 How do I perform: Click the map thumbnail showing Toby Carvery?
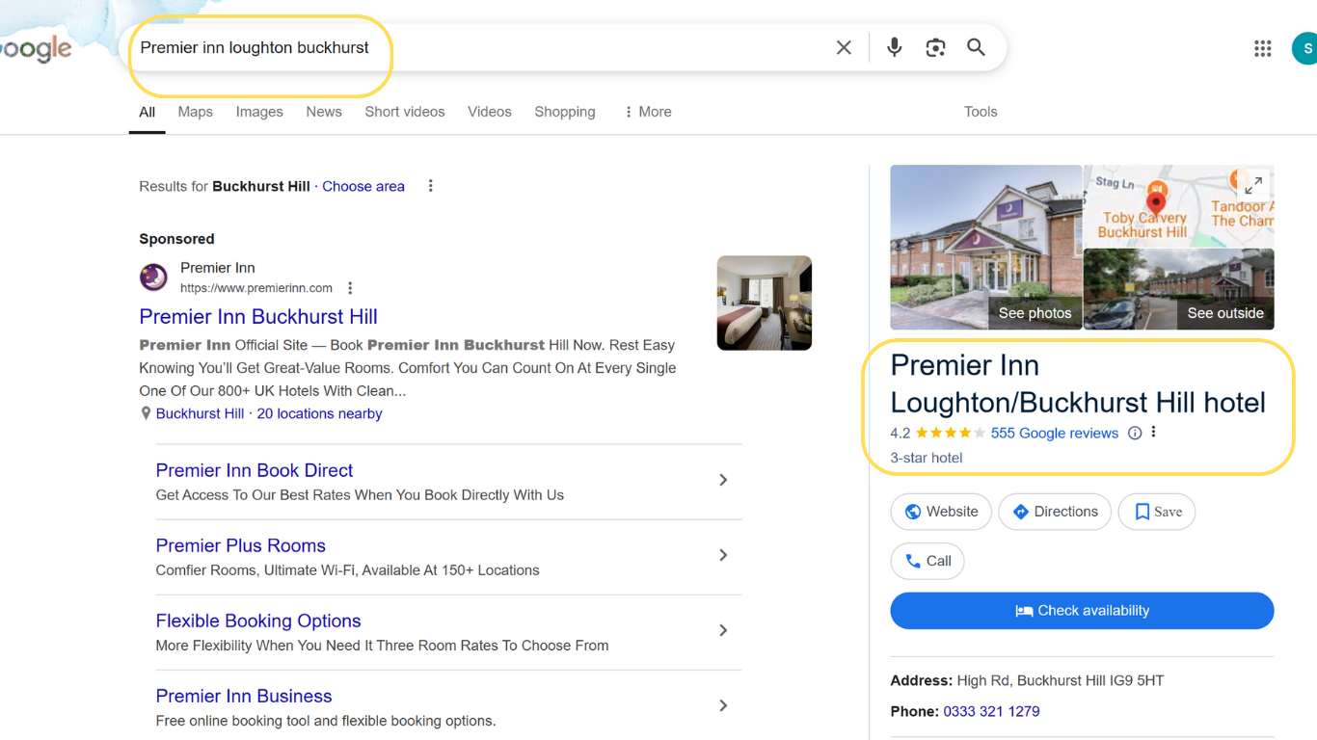[x=1178, y=205]
